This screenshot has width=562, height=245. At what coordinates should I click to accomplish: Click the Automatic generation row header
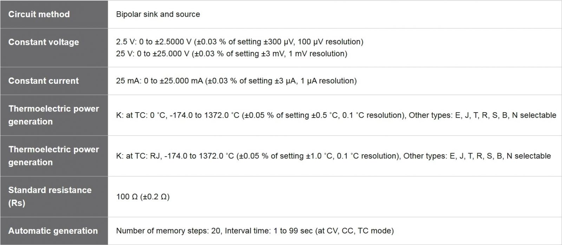[x=53, y=231]
